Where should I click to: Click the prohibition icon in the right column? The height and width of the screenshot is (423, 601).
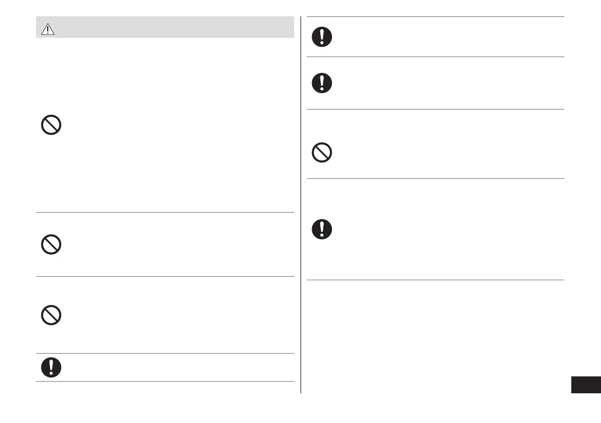tap(321, 153)
